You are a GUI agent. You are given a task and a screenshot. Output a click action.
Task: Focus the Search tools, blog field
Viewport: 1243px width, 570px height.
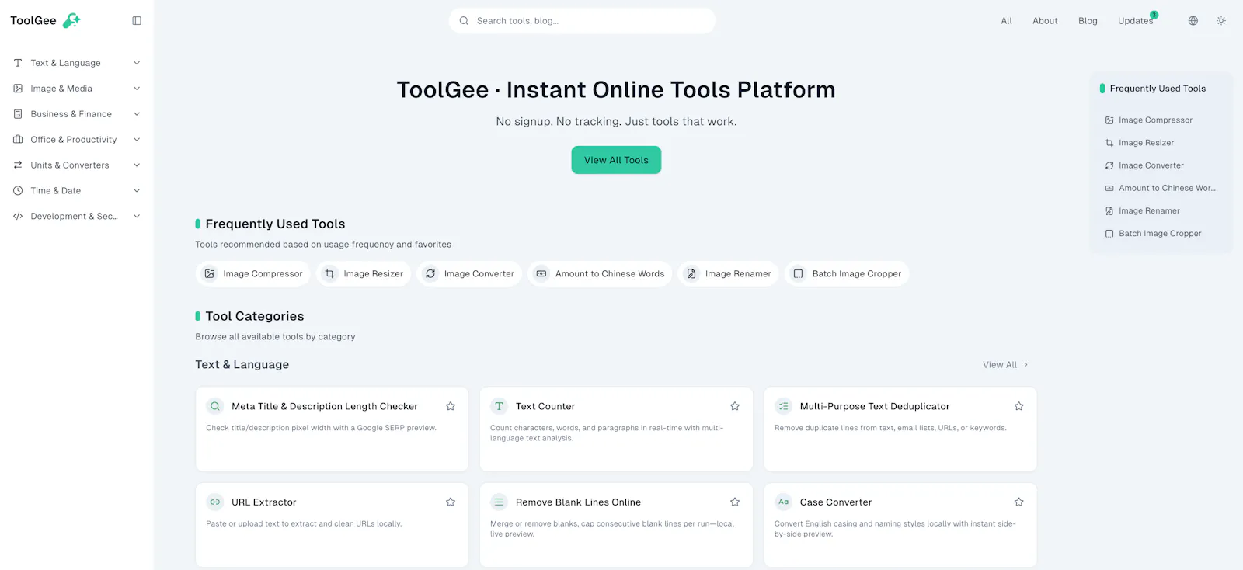(582, 21)
